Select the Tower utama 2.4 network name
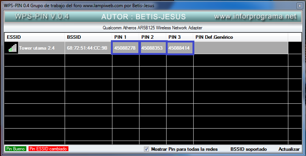This screenshot has width=306, height=156. coord(37,48)
